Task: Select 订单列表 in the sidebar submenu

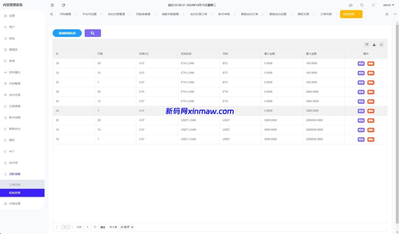Action: pyautogui.click(x=15, y=185)
